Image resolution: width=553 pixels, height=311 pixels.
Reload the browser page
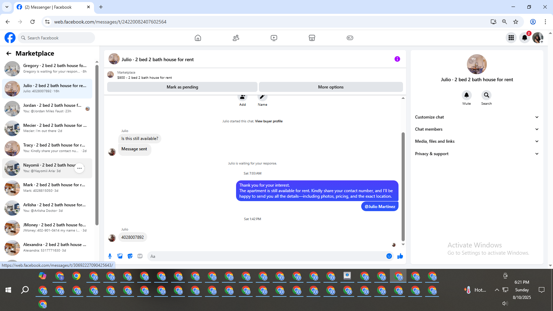click(32, 22)
